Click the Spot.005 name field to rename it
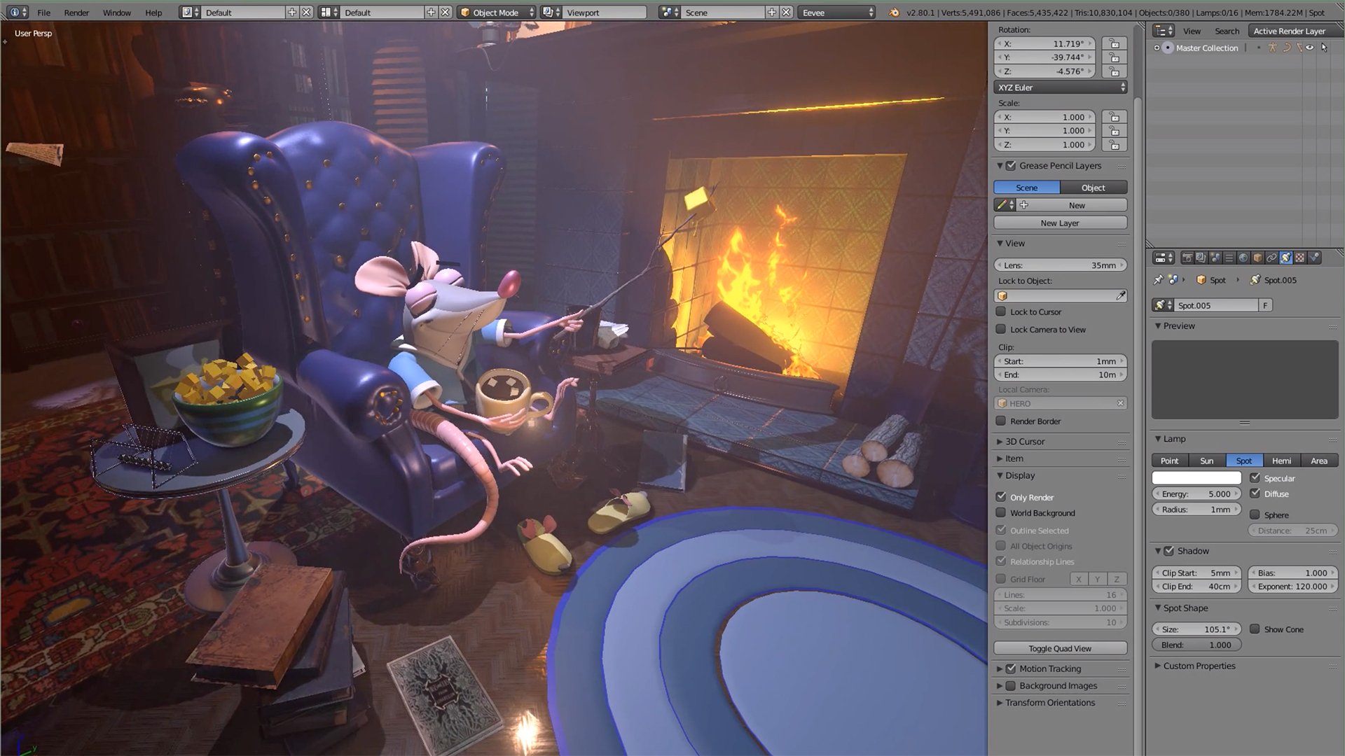 [1215, 305]
